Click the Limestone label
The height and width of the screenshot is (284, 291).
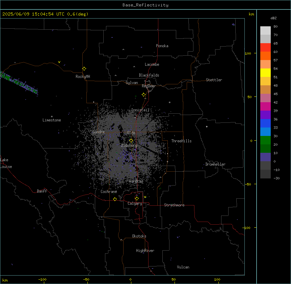pos(52,120)
